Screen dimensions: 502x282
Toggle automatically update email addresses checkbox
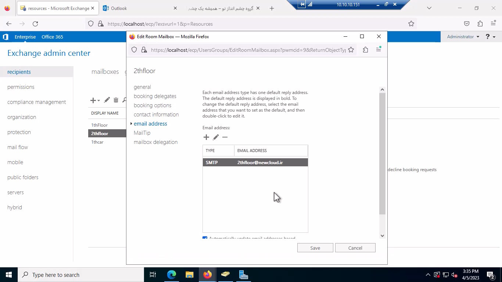click(205, 238)
